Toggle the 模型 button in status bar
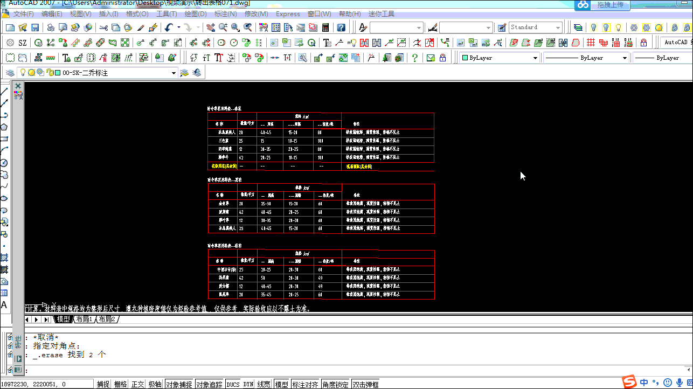Image resolution: width=693 pixels, height=389 pixels. coord(281,384)
